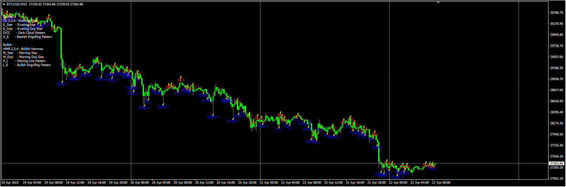Click the current price tag 27363.86
Viewport: 566px width, 187px height.
tap(556, 164)
